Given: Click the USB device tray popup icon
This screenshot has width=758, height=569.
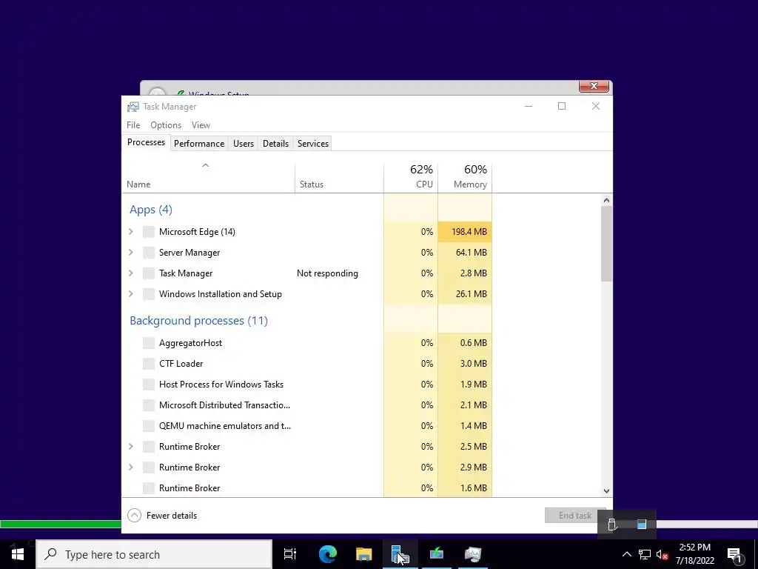Looking at the screenshot, I should coord(612,524).
